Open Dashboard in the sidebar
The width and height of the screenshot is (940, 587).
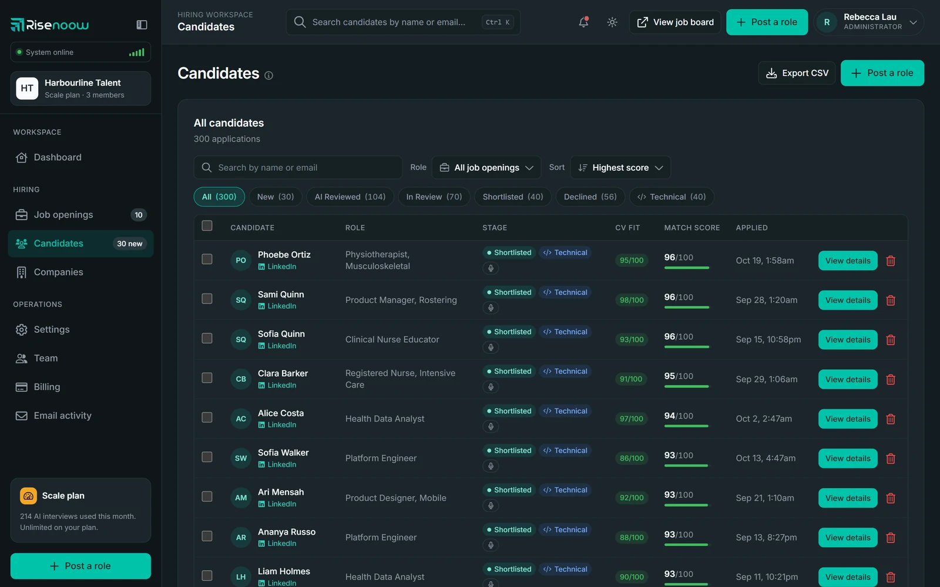click(80, 157)
